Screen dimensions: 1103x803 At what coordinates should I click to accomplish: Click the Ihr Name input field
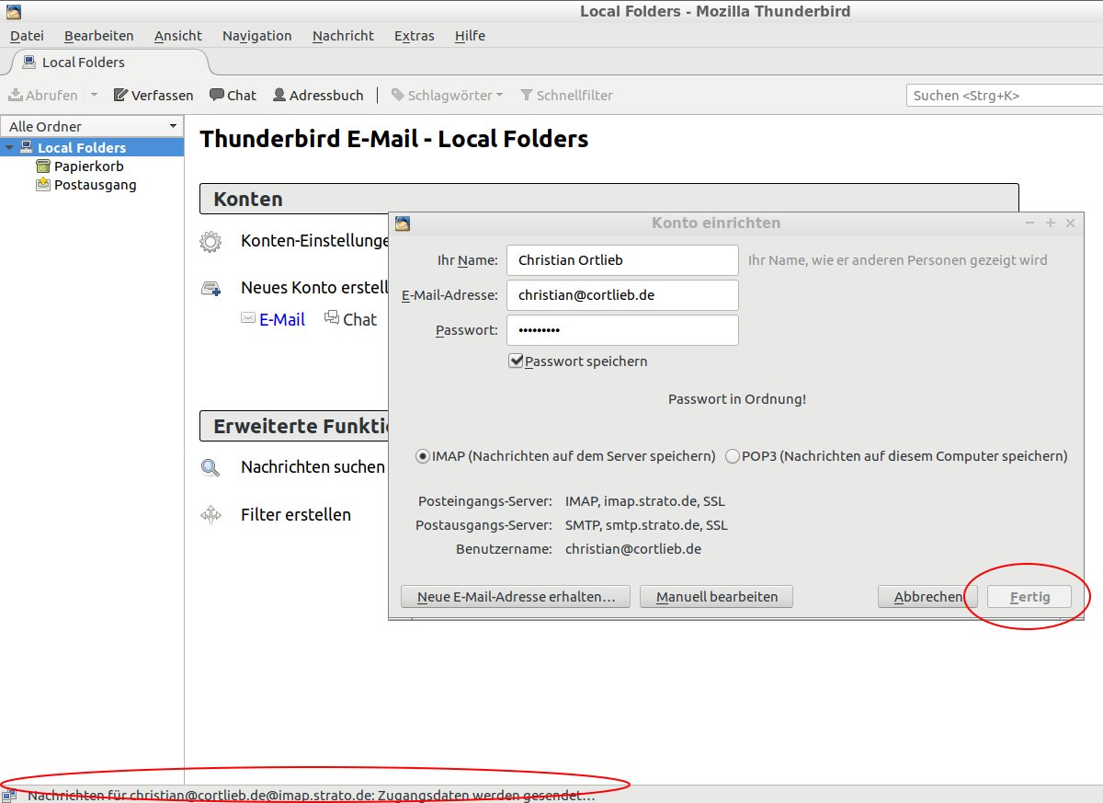pyautogui.click(x=622, y=260)
